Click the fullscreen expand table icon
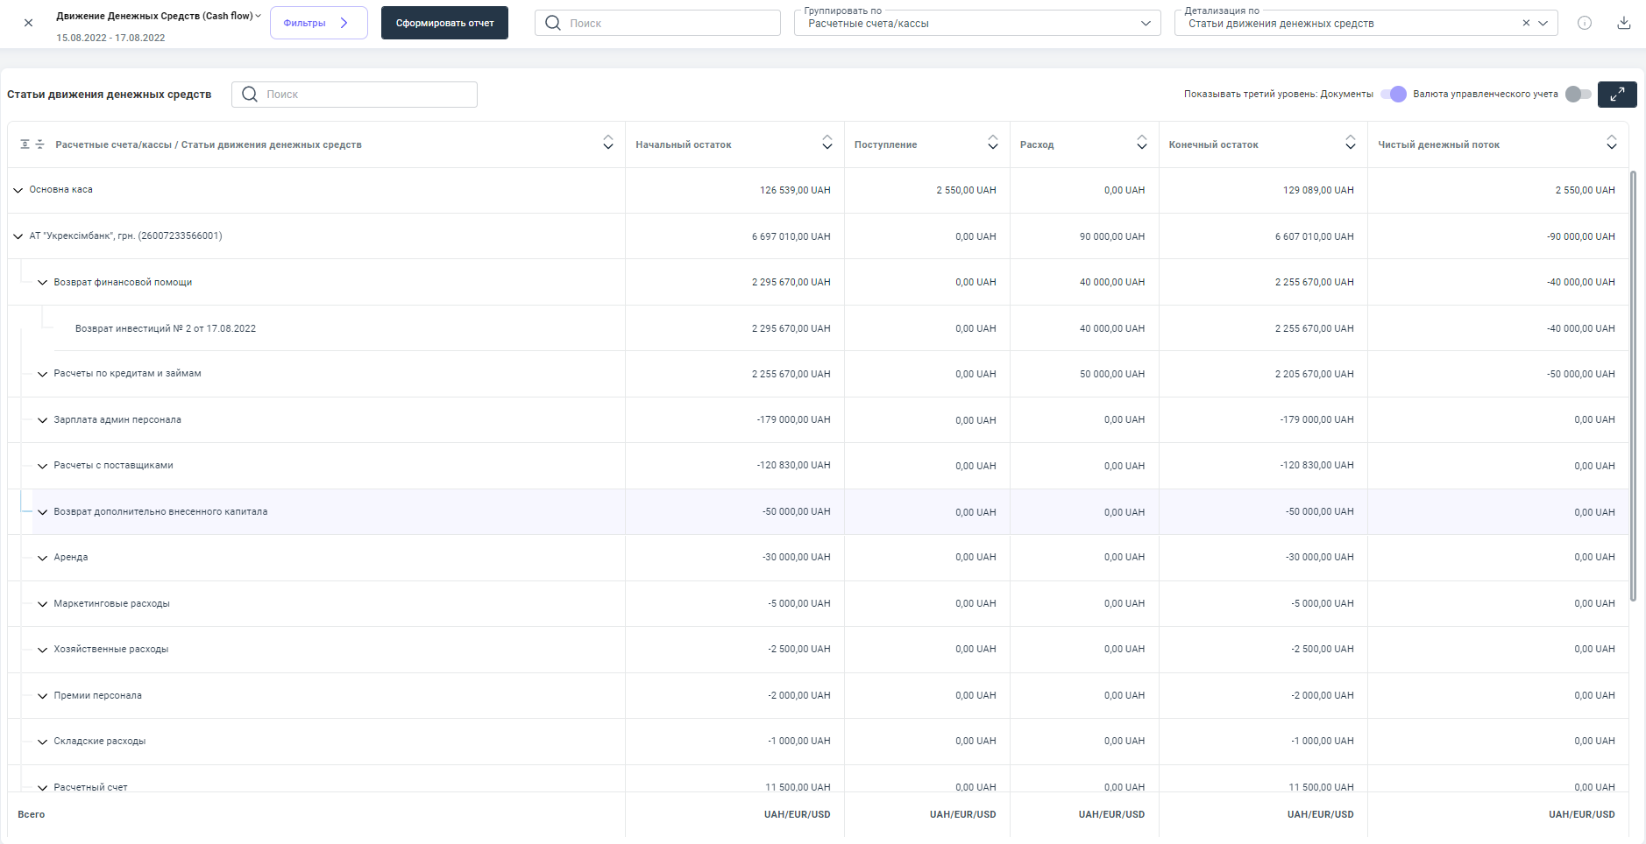Screen dimensions: 1646x844 1617,94
